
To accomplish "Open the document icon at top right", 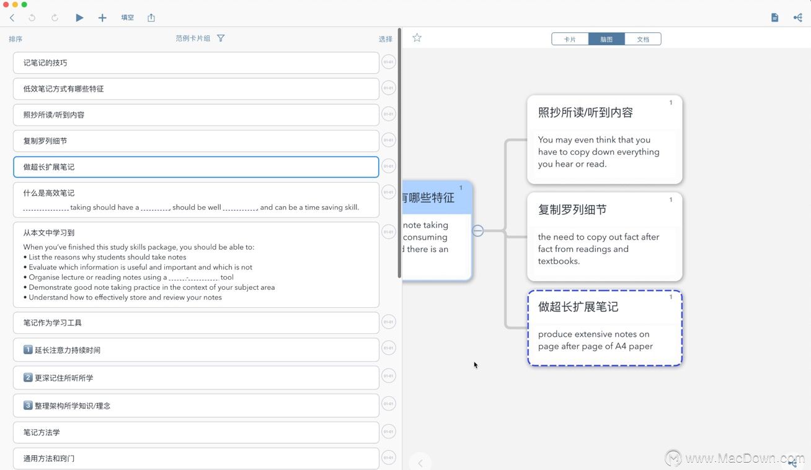I will coord(774,18).
